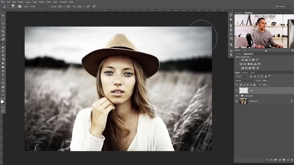This screenshot has width=294, height=165.
Task: Open the Window menu
Action: tap(63, 2)
